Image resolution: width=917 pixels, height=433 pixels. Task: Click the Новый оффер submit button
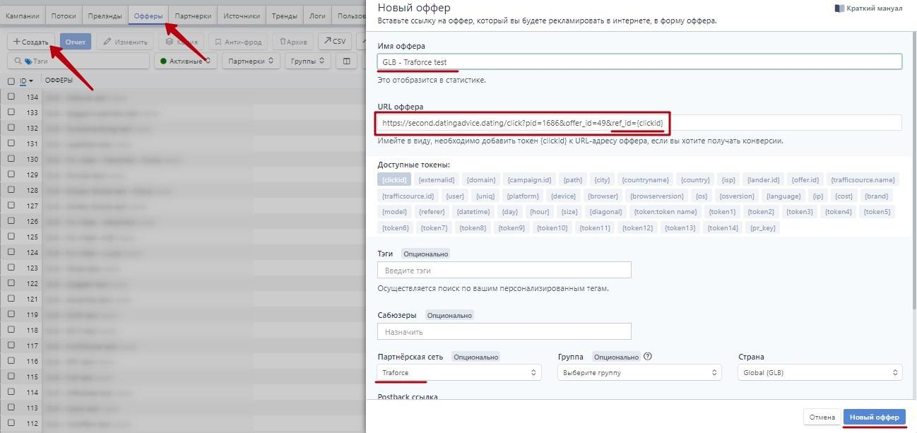click(875, 417)
